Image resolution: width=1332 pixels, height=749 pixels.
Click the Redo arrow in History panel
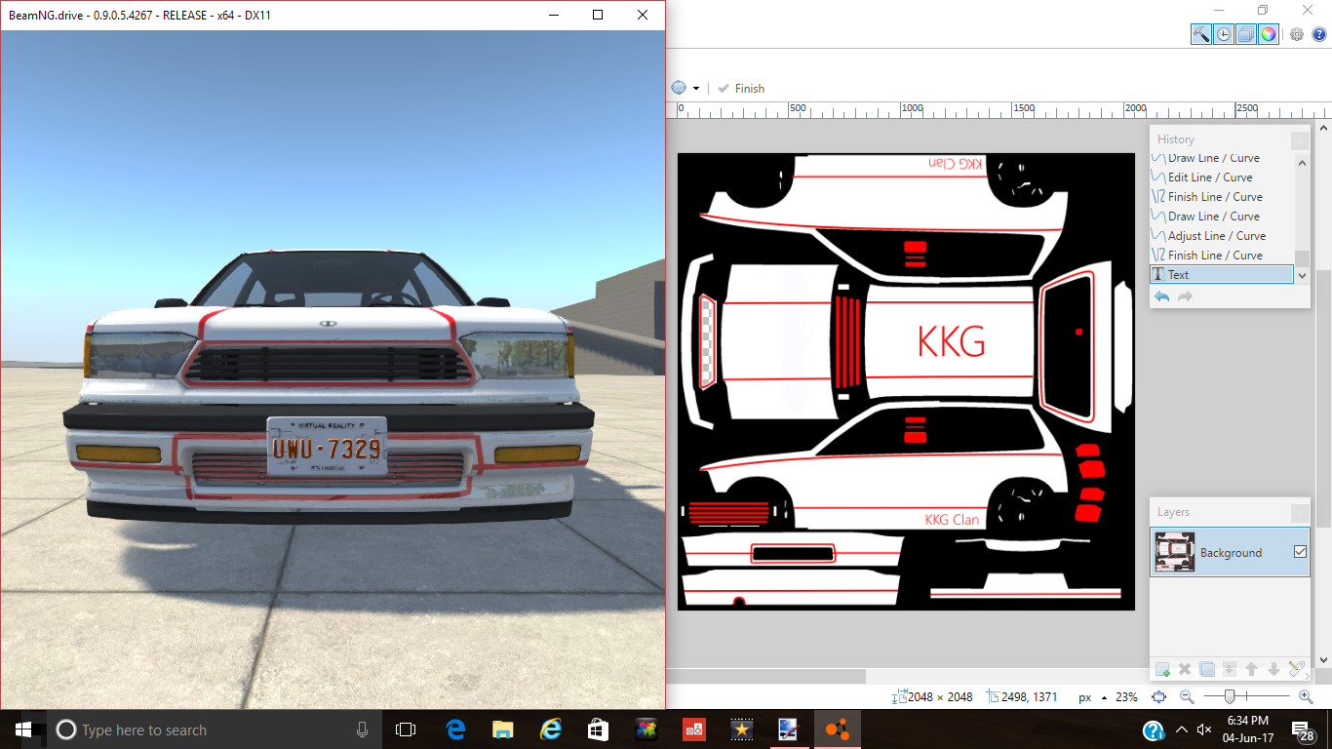(1185, 296)
